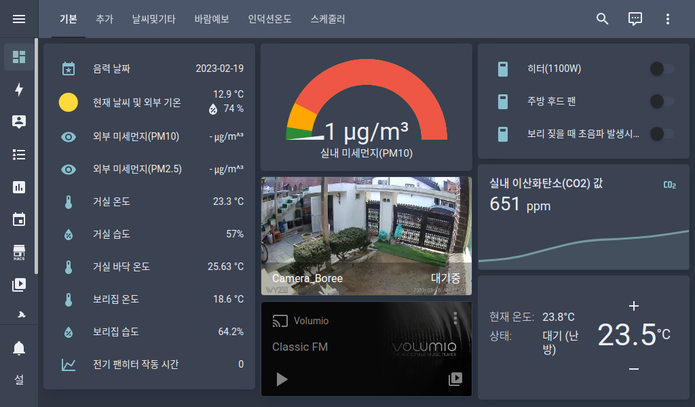Click the plug icon next to 주방 후드 팬

tap(503, 102)
